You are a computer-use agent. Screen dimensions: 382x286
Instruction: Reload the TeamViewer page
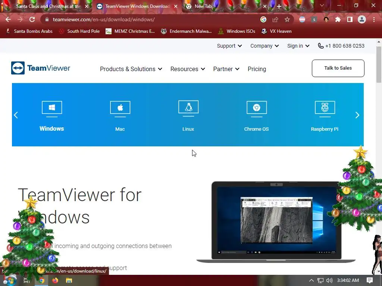click(32, 19)
